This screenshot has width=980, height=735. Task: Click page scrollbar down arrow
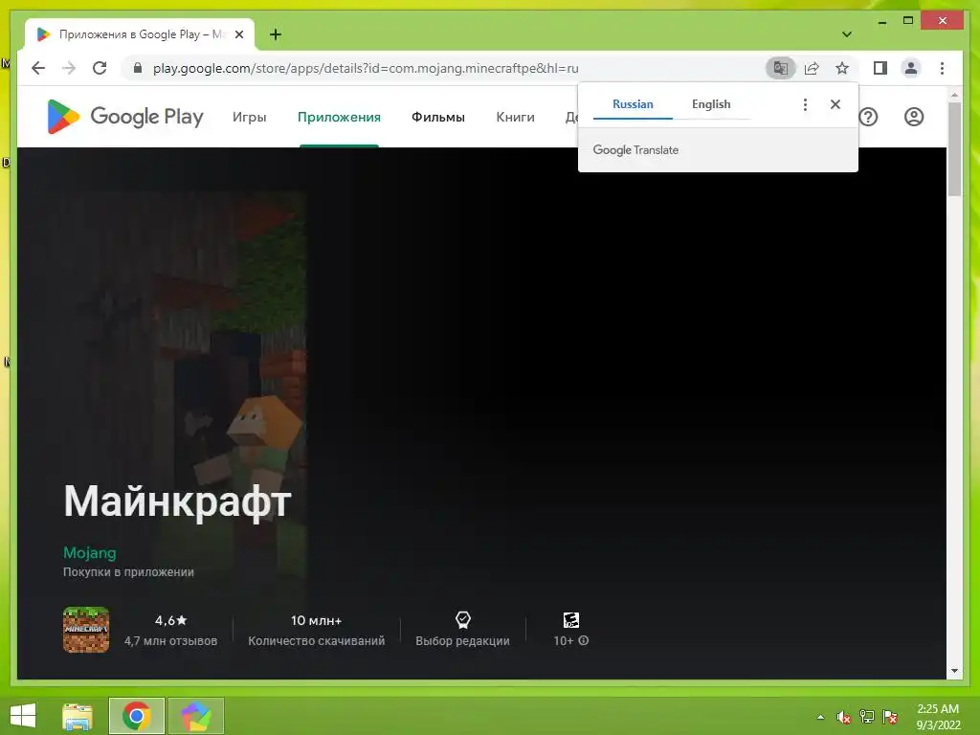[x=954, y=671]
